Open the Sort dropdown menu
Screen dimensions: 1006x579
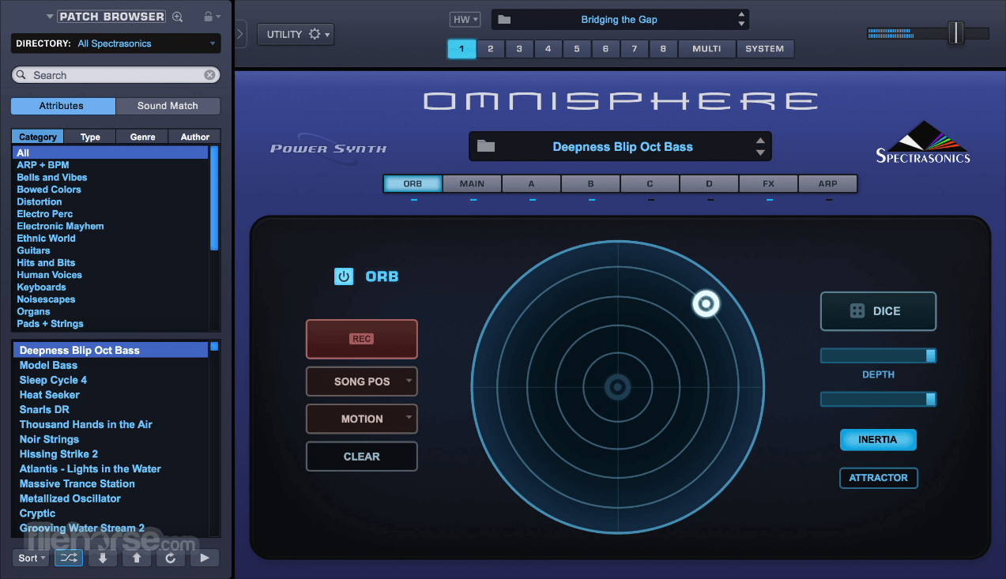tap(32, 558)
